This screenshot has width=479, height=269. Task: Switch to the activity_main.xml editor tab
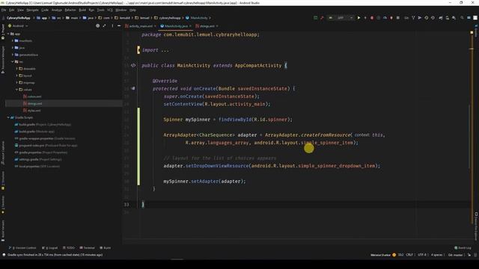click(x=141, y=26)
